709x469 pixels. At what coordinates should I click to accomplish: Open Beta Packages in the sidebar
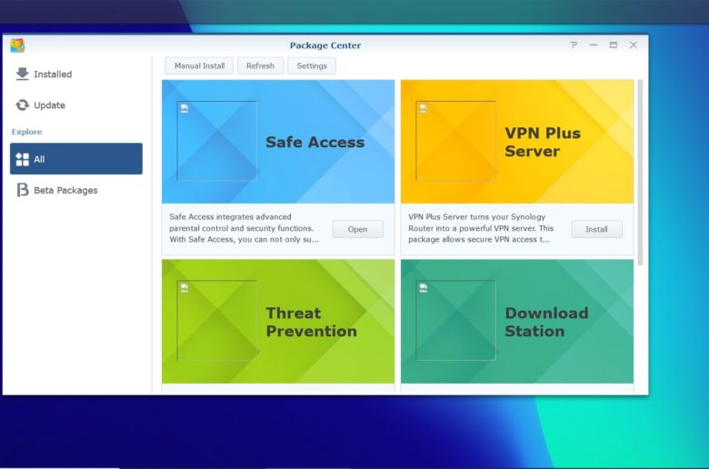coord(76,190)
